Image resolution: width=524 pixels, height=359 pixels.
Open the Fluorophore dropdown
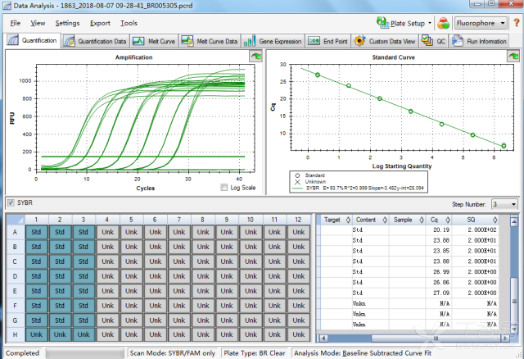(x=481, y=23)
